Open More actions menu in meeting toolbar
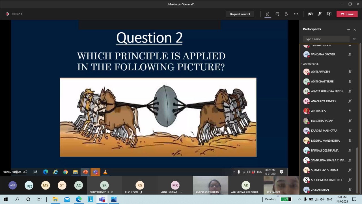362x204 pixels. (x=296, y=14)
